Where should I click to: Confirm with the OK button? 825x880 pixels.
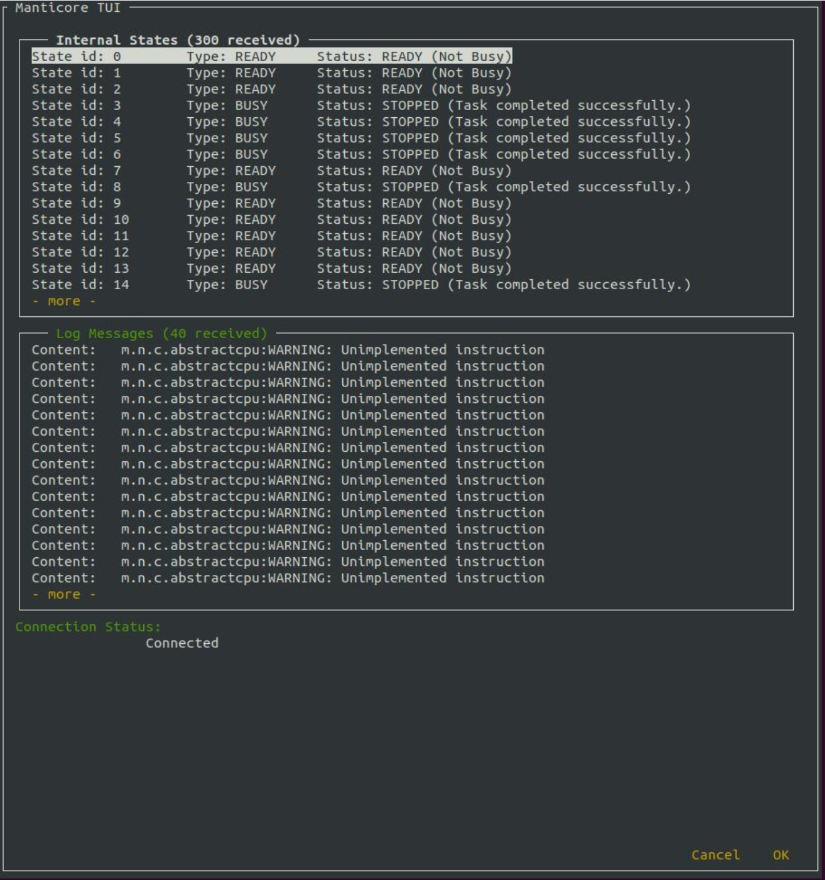(x=780, y=855)
